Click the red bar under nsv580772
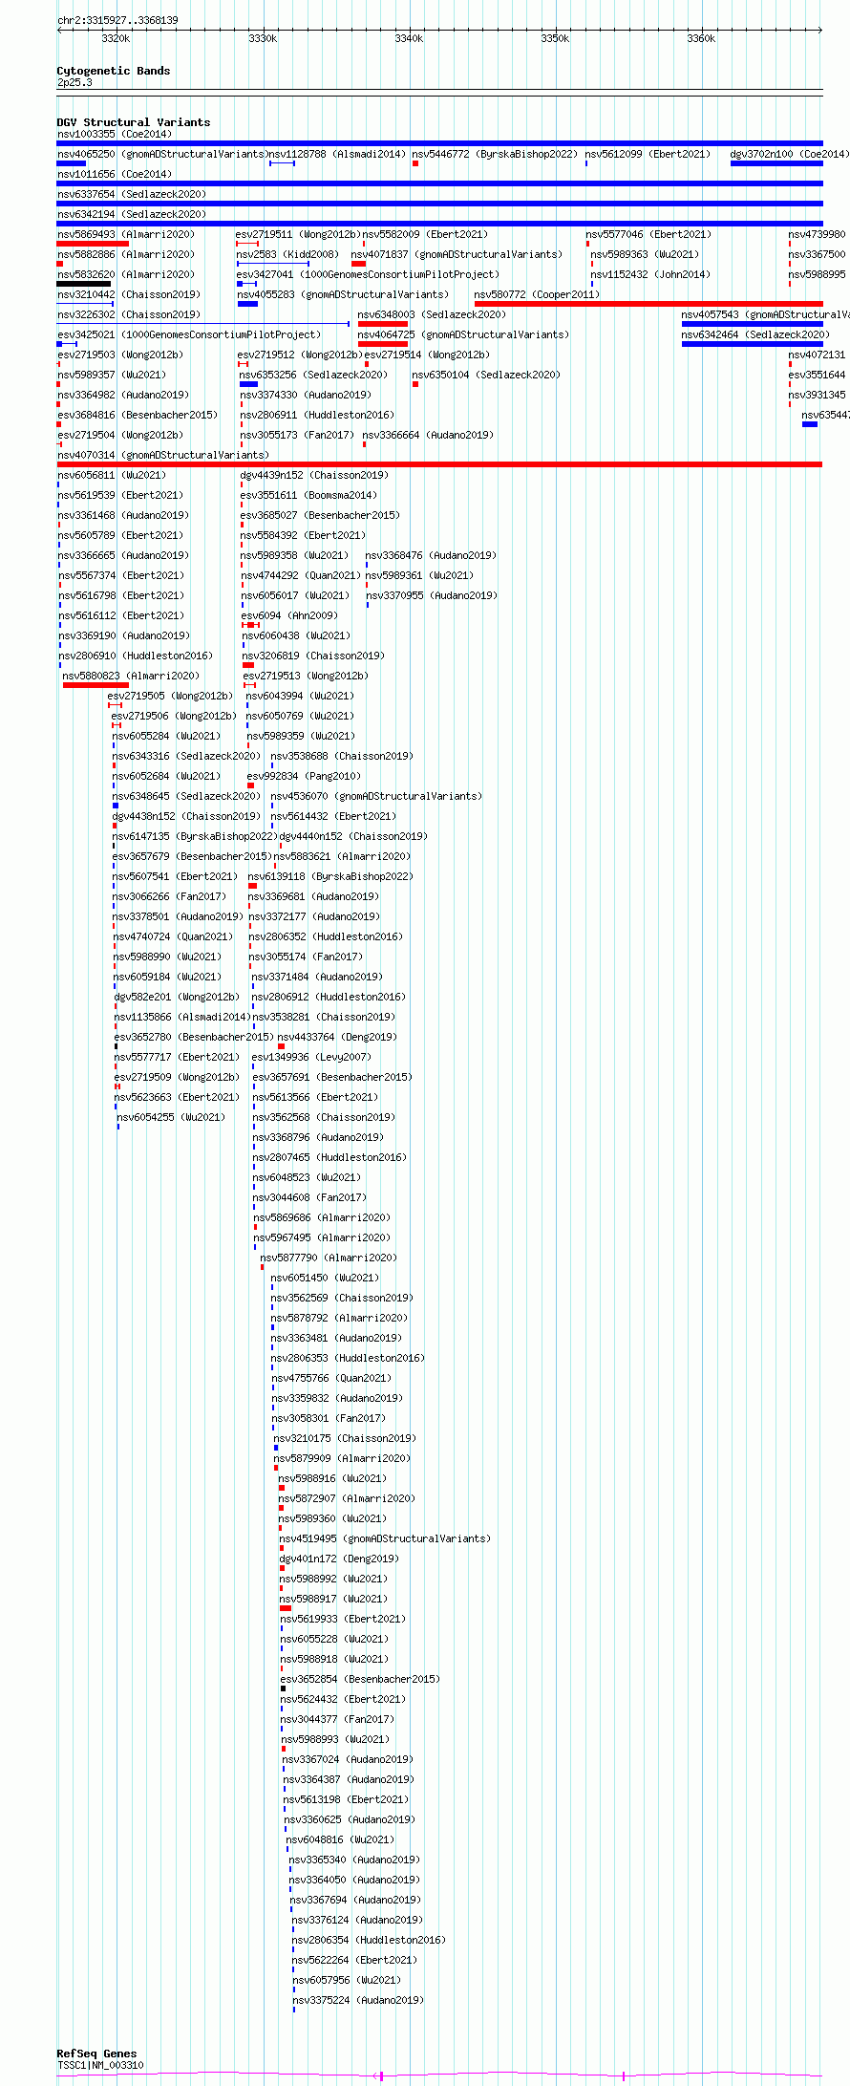 (x=648, y=304)
